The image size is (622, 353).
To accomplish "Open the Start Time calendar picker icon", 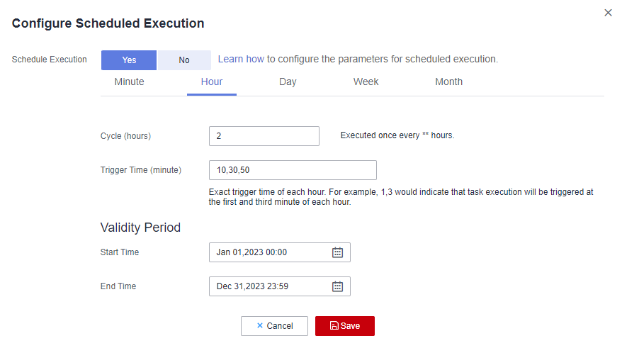I will tap(338, 252).
